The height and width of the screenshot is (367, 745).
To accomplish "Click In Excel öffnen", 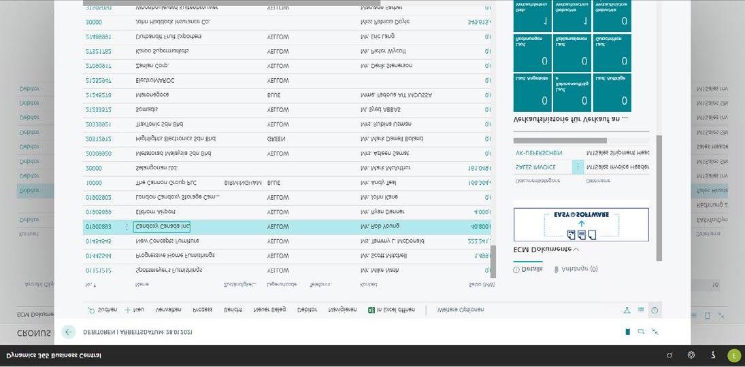I will click(391, 309).
